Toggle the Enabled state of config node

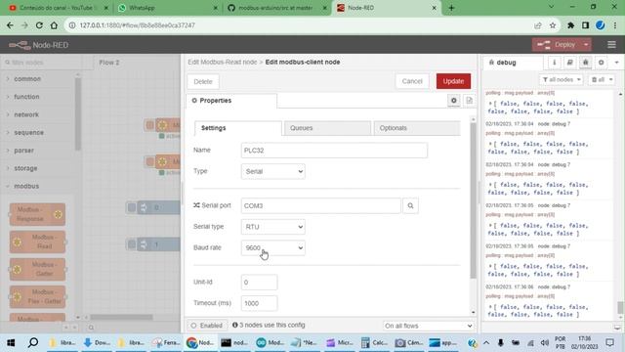pos(207,326)
